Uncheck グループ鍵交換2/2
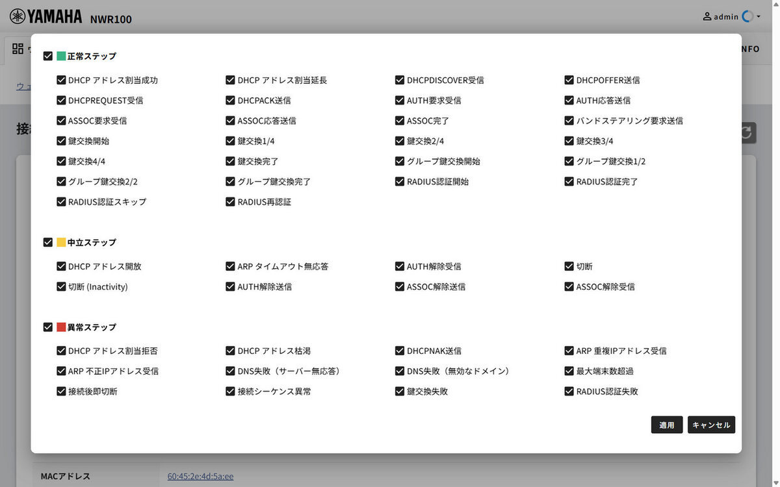The width and height of the screenshot is (780, 487). (61, 182)
